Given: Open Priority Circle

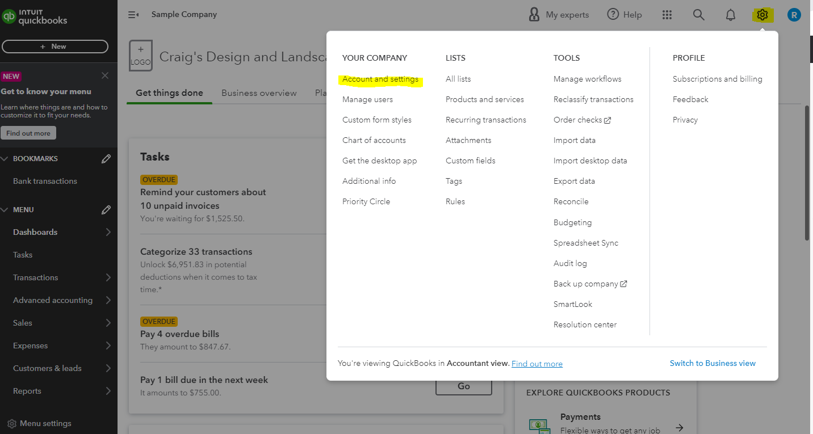Looking at the screenshot, I should 366,201.
